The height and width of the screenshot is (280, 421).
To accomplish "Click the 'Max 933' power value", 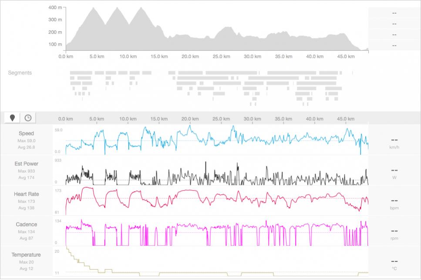I will (x=26, y=171).
